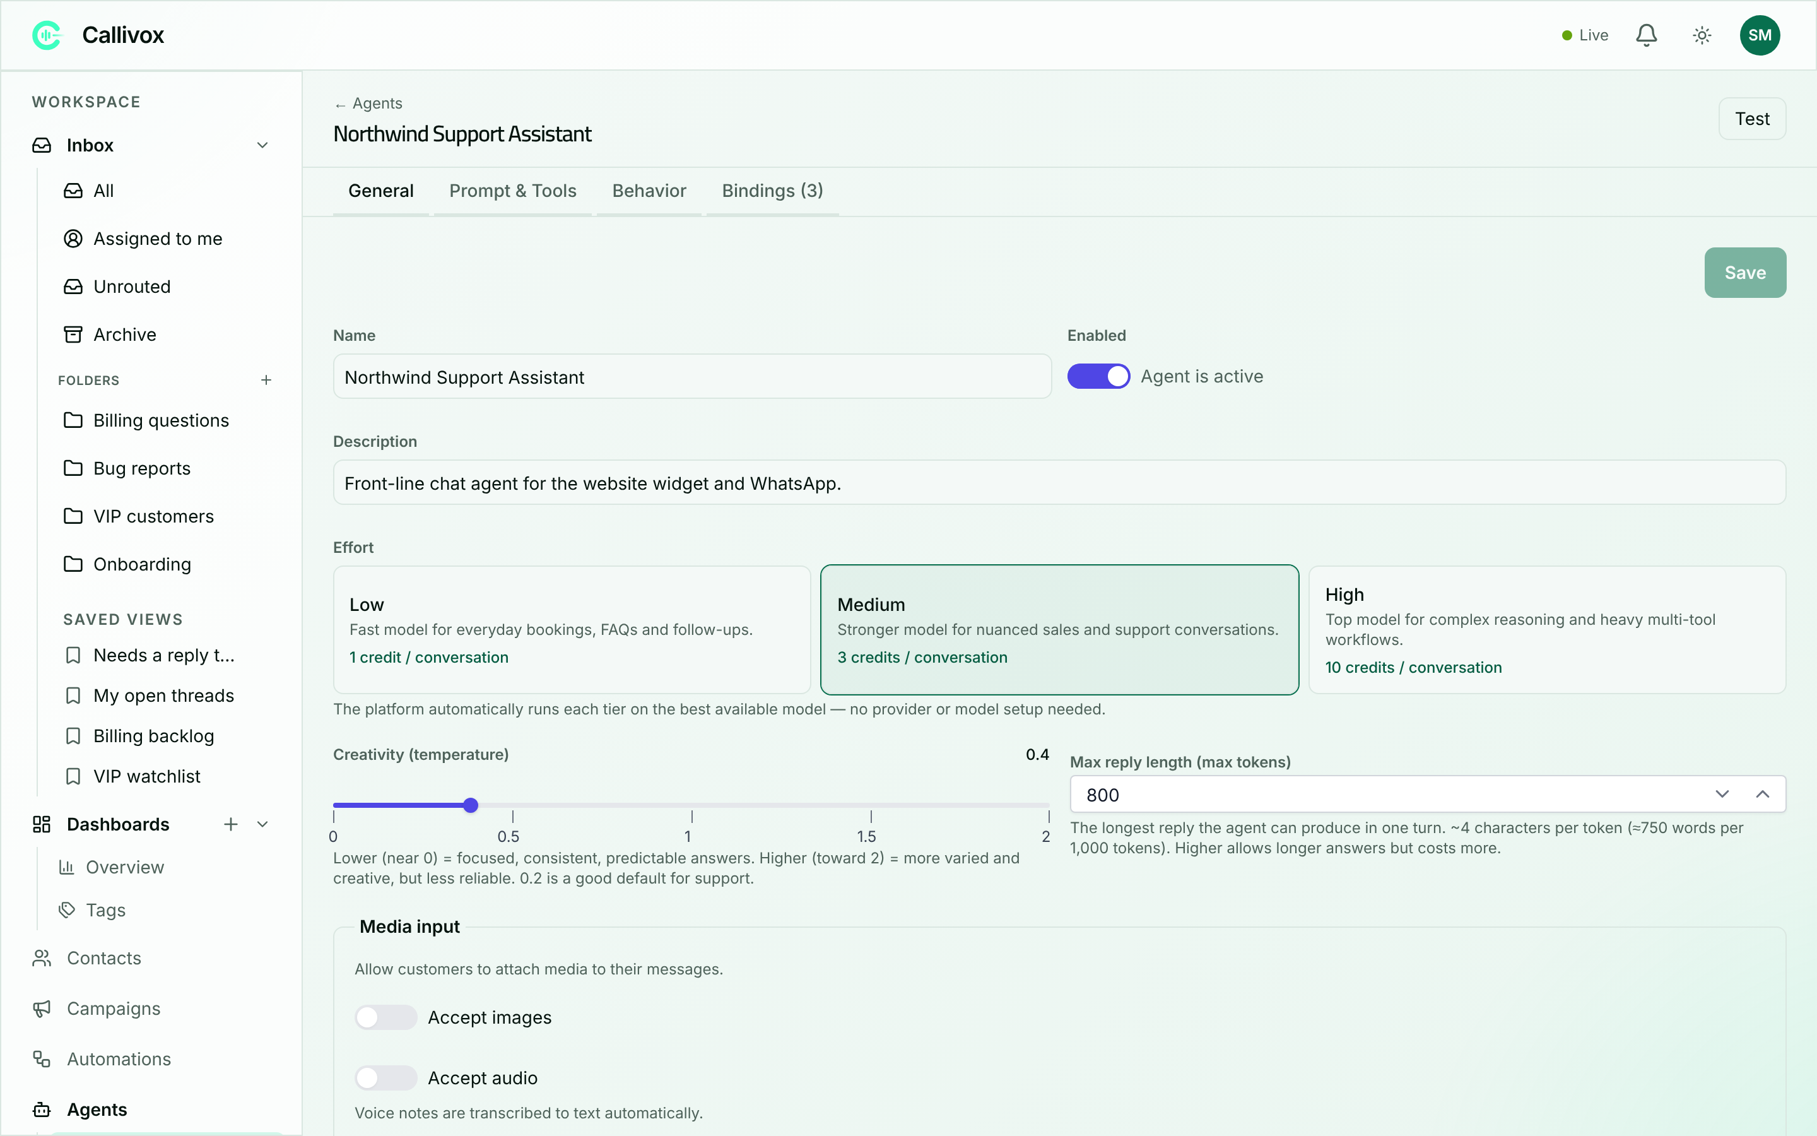This screenshot has height=1136, width=1817.
Task: Add a new dashboard with plus icon
Action: pos(230,824)
